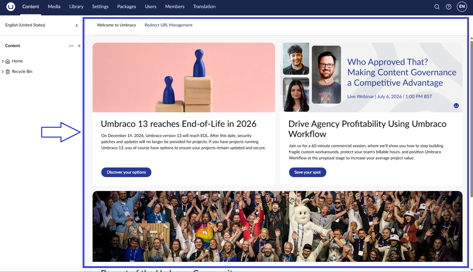
Task: Click the plus icon beside Content
Action: pyautogui.click(x=79, y=46)
